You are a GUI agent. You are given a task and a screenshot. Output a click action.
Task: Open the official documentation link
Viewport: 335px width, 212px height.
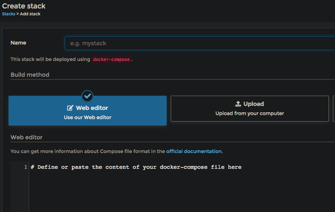tap(194, 151)
